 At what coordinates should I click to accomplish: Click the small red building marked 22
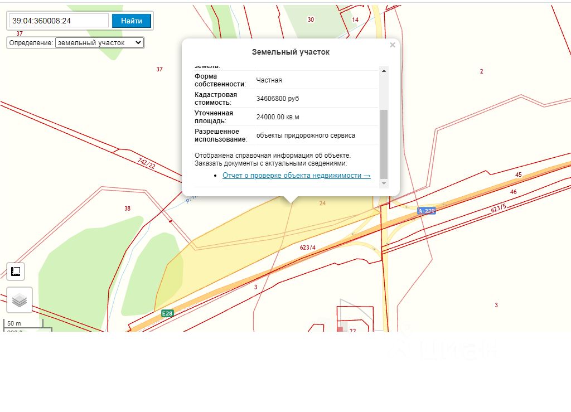click(340, 329)
